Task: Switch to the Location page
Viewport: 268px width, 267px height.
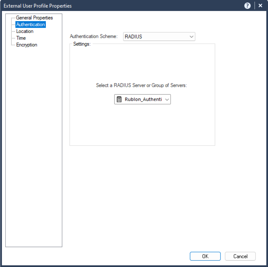Action: (x=25, y=31)
